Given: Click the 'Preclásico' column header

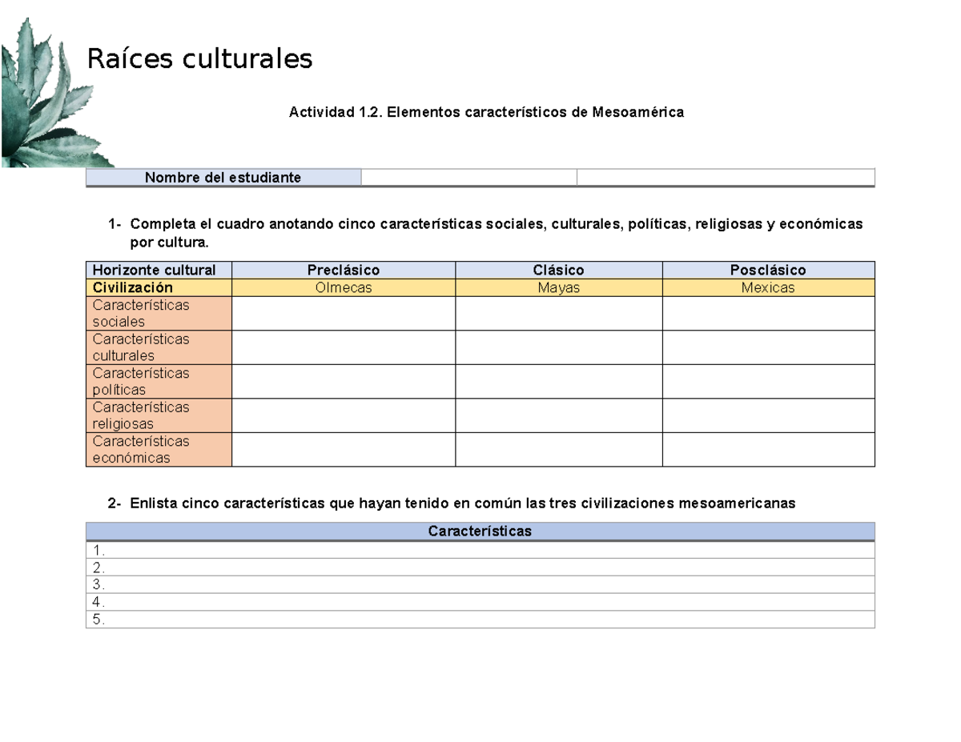Looking at the screenshot, I should pyautogui.click(x=344, y=271).
